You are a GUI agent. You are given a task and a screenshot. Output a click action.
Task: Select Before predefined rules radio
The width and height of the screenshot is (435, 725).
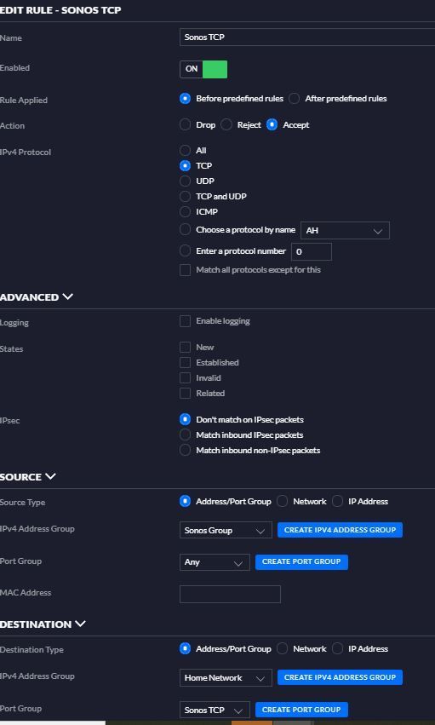coord(185,99)
